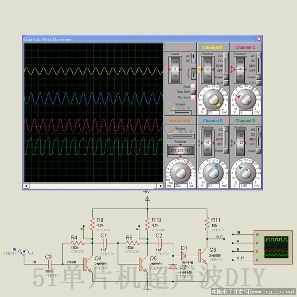This screenshot has width=297, height=297.
Task: Click Channel D green position arrow
Action: (x=231, y=143)
